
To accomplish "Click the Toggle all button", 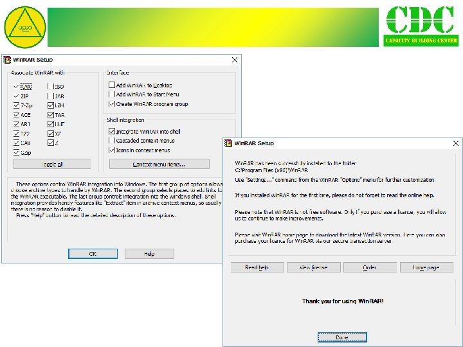I will [x=52, y=164].
